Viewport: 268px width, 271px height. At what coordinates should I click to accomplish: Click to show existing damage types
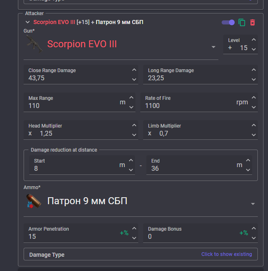tap(227, 254)
